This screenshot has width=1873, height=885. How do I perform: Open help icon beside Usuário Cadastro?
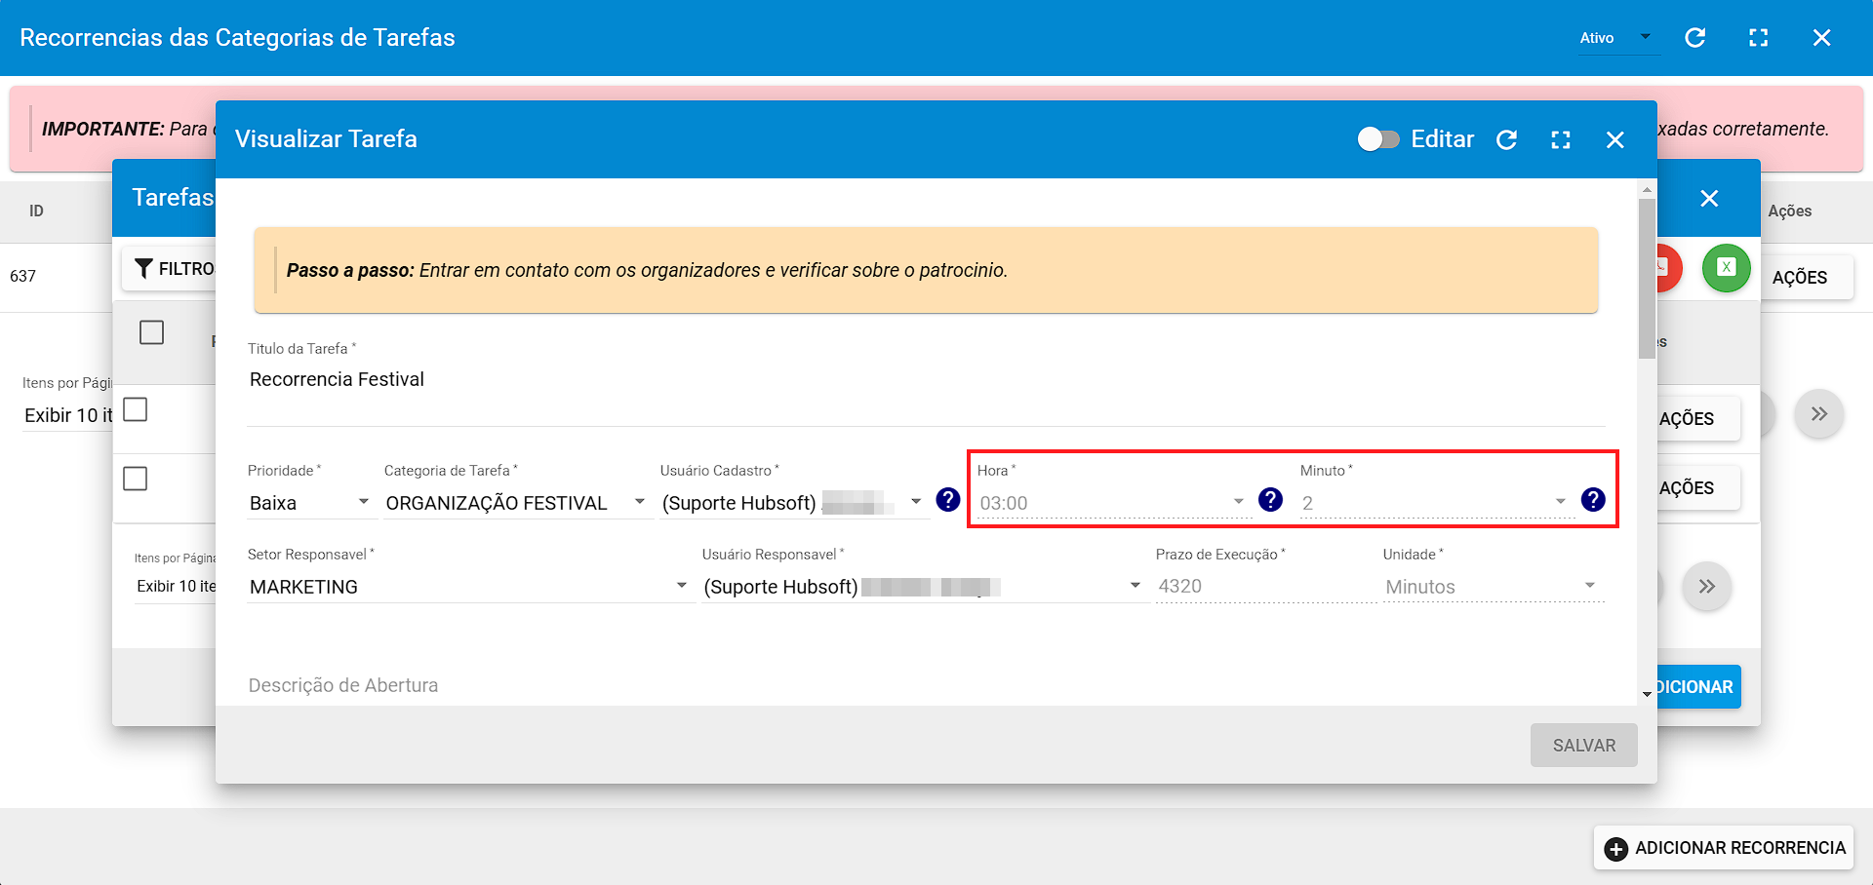click(947, 500)
